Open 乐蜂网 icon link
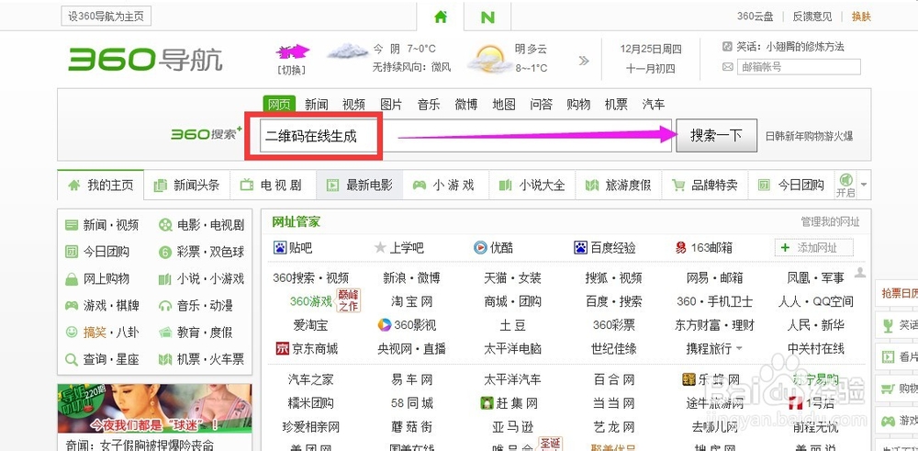Screen dimensions: 918x451 point(711,379)
